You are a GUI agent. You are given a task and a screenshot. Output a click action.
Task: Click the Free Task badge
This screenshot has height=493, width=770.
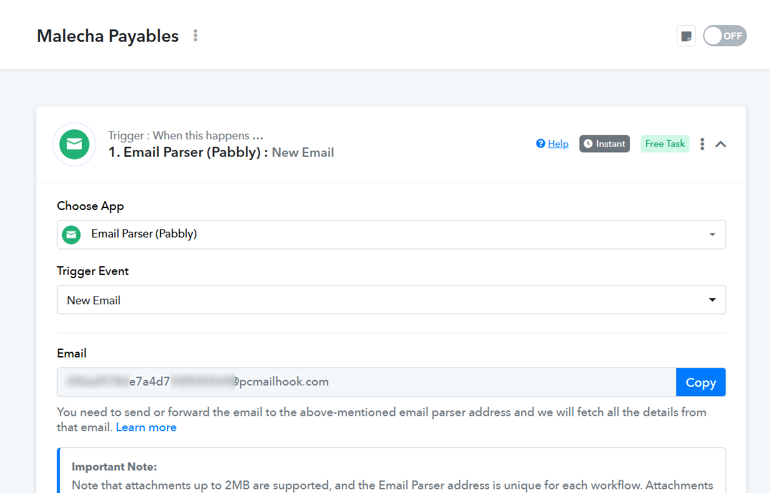pyautogui.click(x=665, y=144)
